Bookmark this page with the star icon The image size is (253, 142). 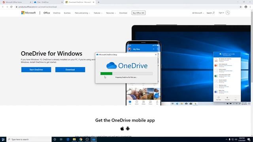tap(241, 7)
